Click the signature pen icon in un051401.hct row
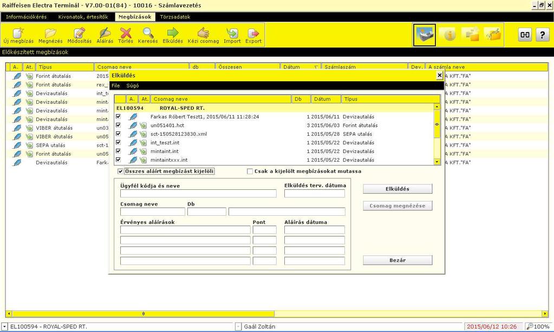Image resolution: width=554 pixels, height=332 pixels. pyautogui.click(x=133, y=125)
